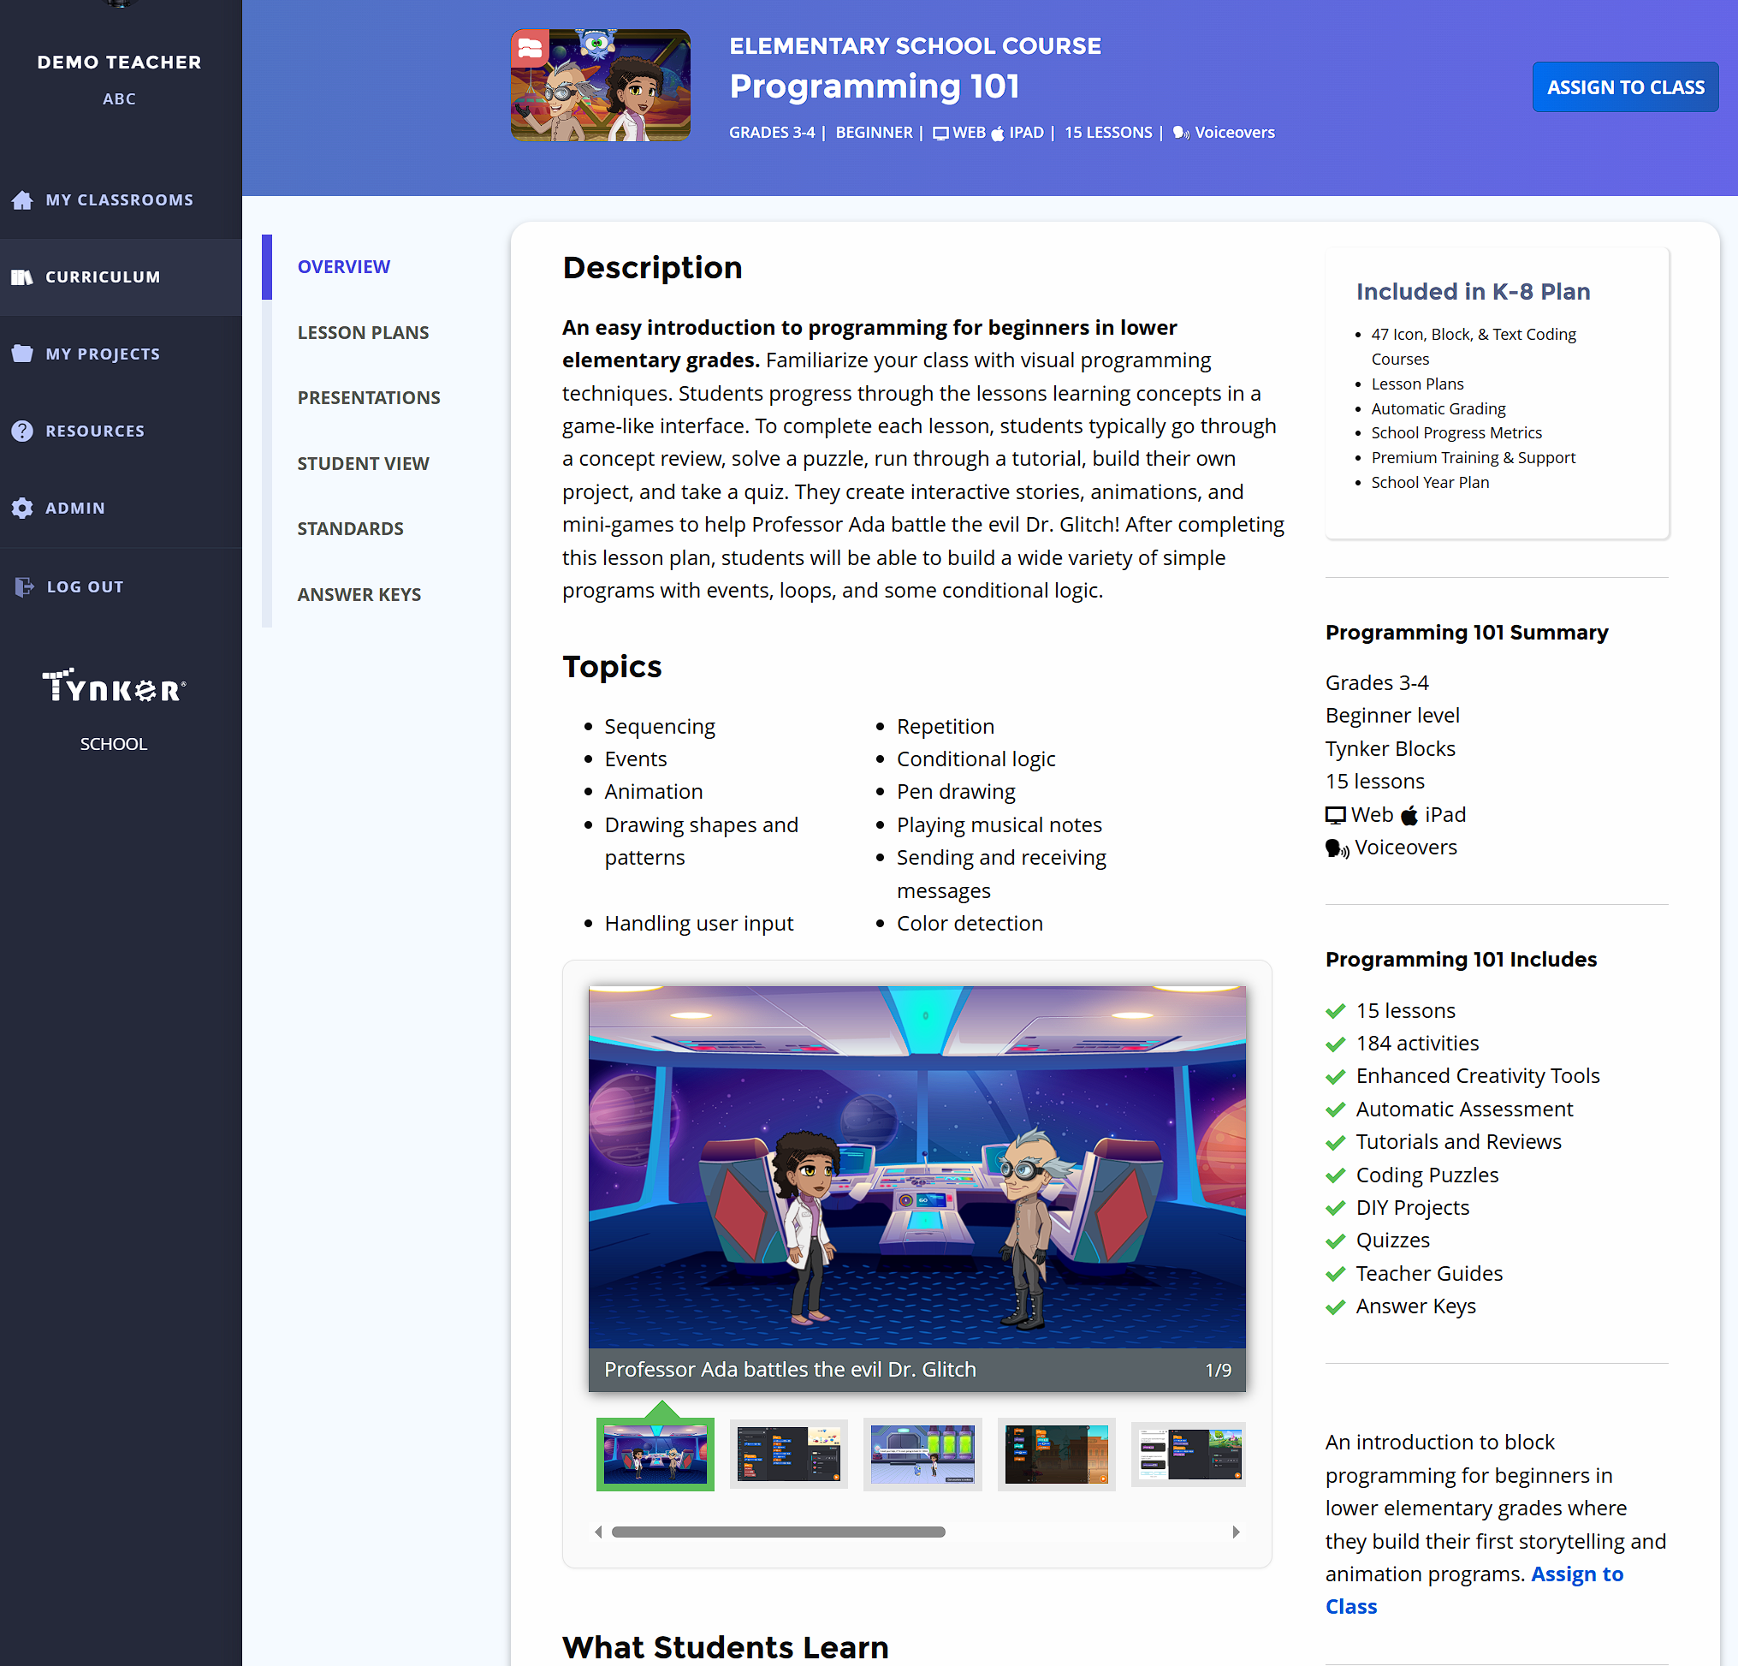Viewport: 1738px width, 1666px height.
Task: Select third gallery thumbnail with green tubes
Action: point(922,1453)
